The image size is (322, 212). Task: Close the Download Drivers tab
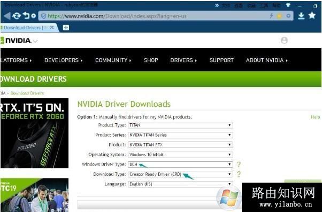[52, 27]
